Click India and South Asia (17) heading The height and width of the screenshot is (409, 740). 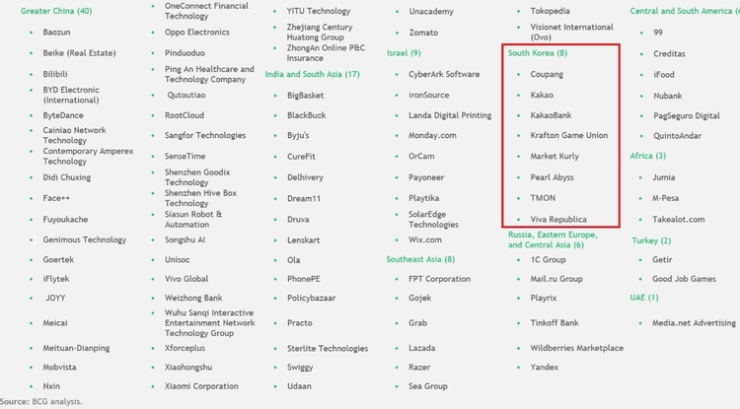312,74
